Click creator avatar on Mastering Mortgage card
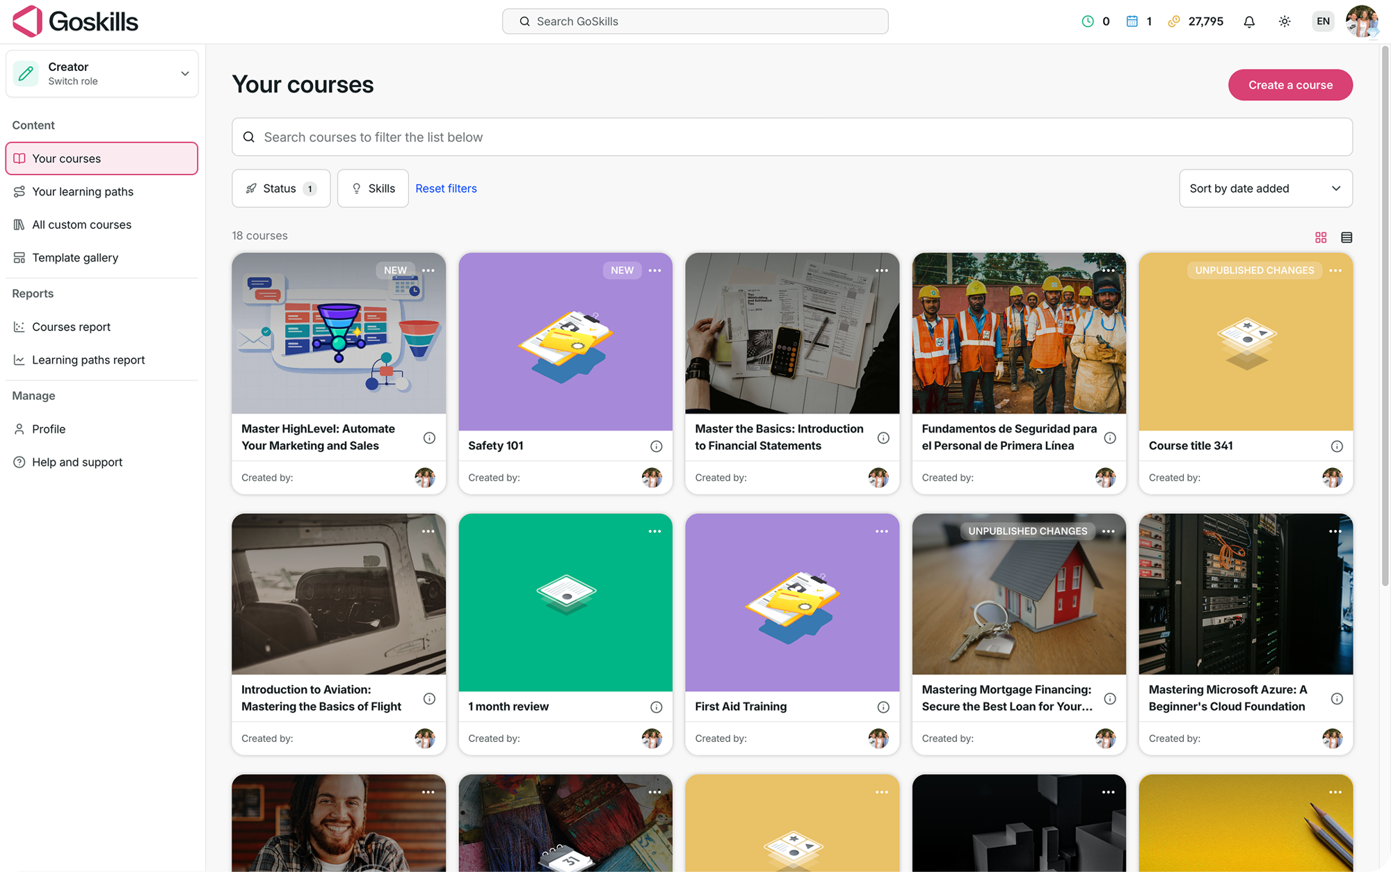Viewport: 1391px width, 872px height. pos(1105,738)
